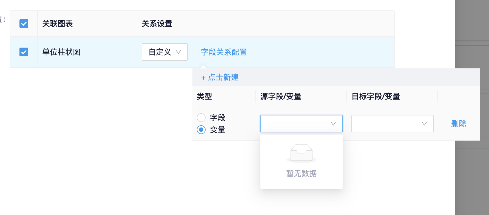The image size is (489, 215).
Task: Click the chevron inside the 自定义 selector
Action: point(179,52)
